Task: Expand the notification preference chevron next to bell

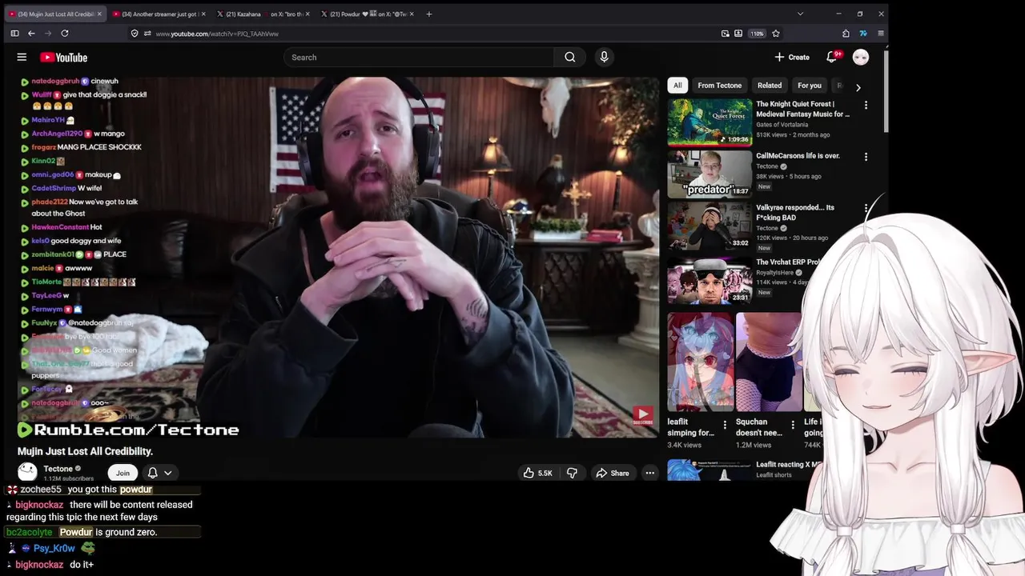Action: point(168,473)
